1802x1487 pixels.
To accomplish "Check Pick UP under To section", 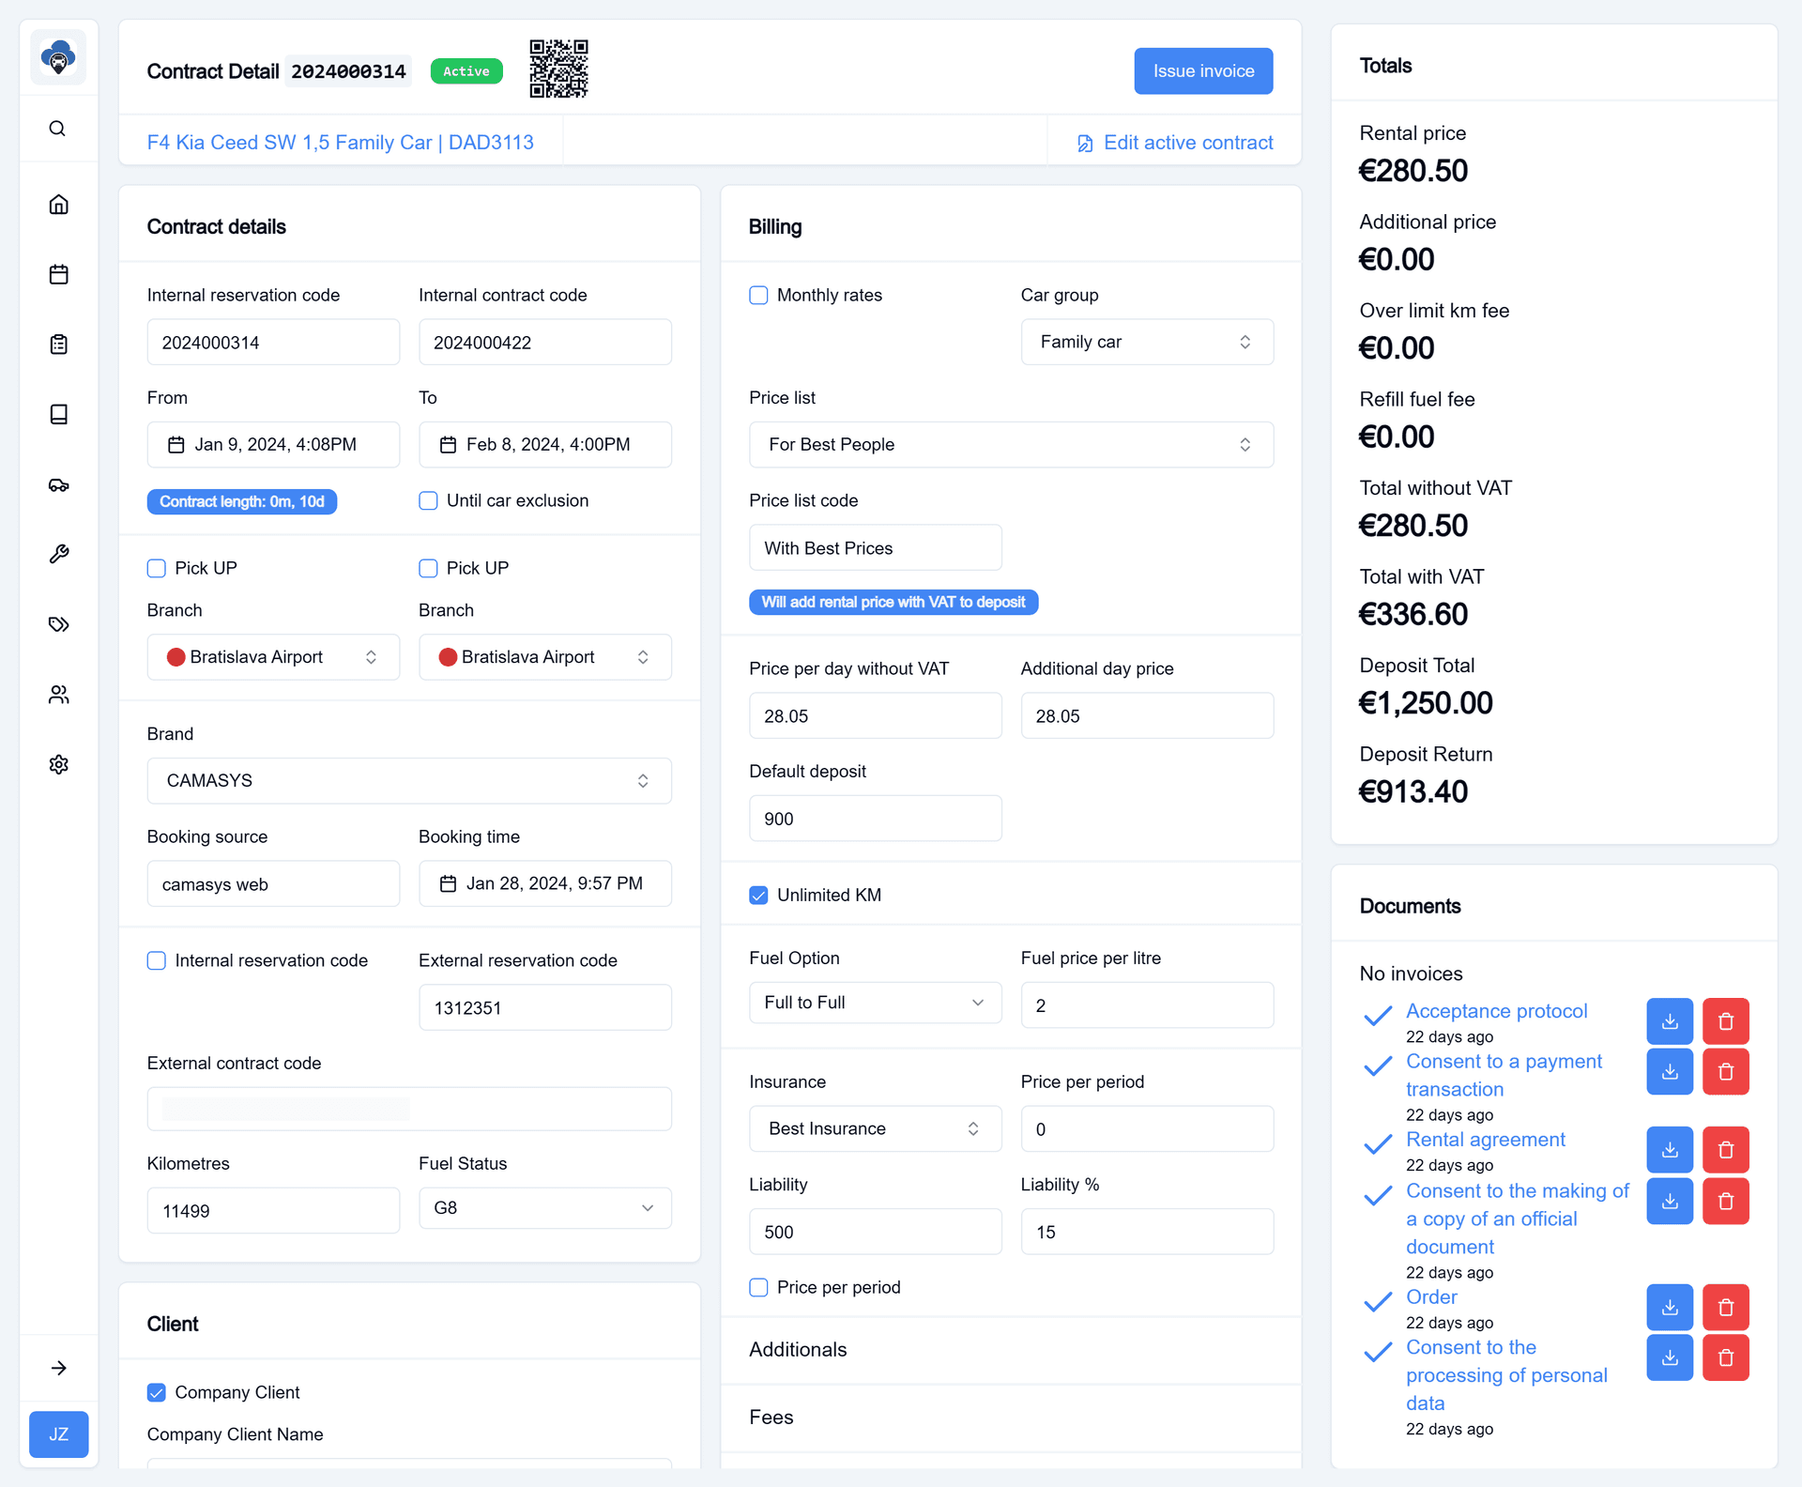I will 428,568.
